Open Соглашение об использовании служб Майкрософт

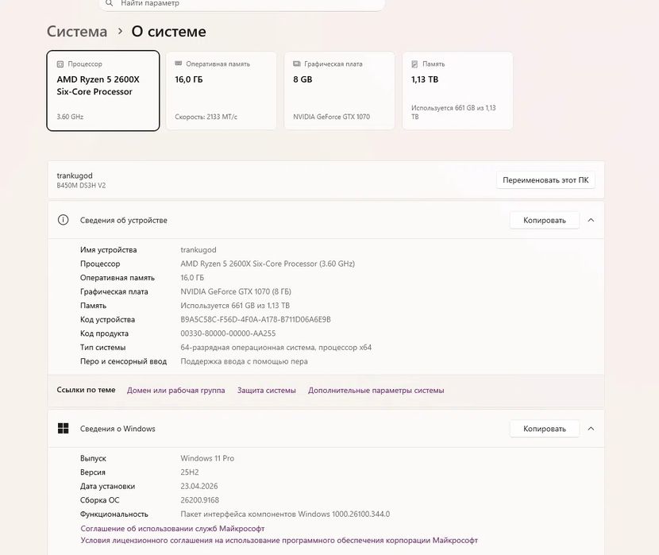(172, 529)
